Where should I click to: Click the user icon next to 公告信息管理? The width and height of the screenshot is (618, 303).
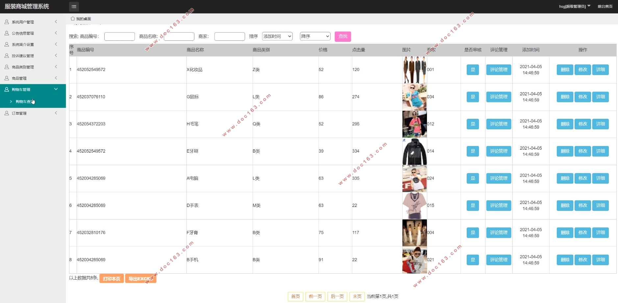7,33
